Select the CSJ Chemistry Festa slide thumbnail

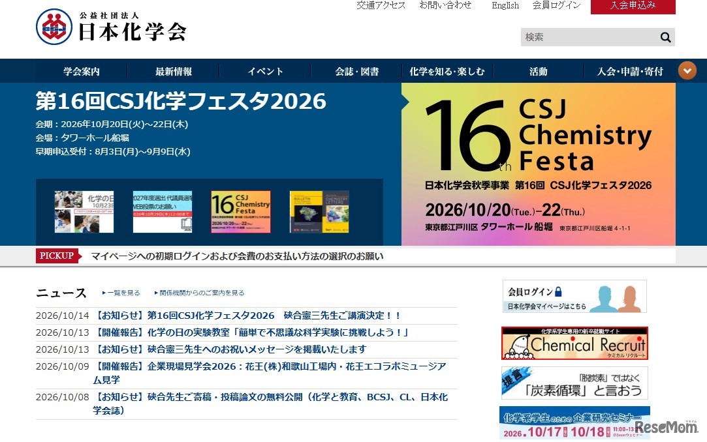click(x=241, y=212)
